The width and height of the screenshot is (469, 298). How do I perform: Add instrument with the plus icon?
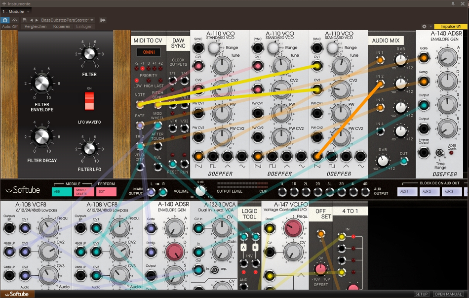[x=4, y=3]
